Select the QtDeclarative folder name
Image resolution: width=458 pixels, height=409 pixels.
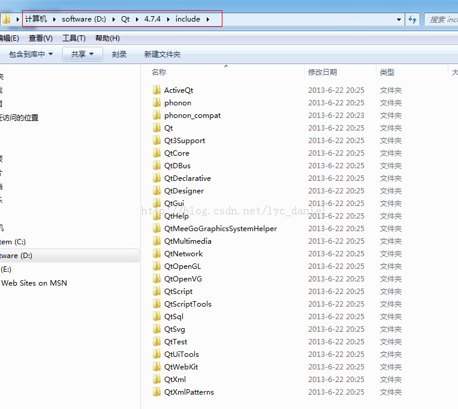pos(188,178)
